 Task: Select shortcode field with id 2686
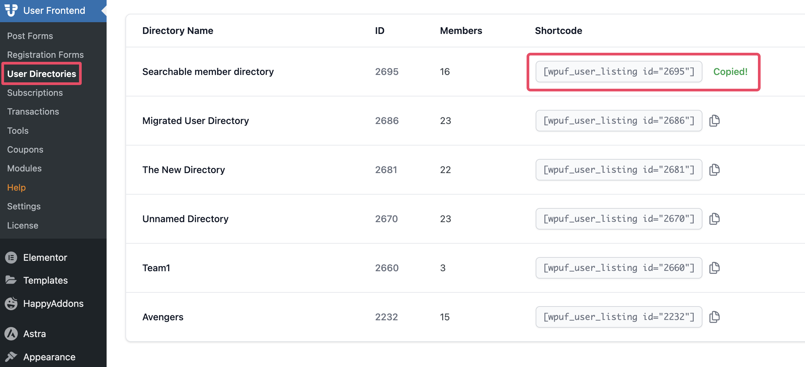coord(619,121)
